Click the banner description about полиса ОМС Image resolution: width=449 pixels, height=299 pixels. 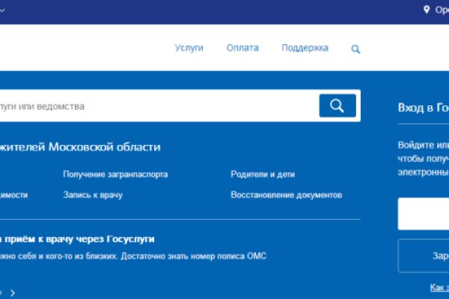[133, 256]
